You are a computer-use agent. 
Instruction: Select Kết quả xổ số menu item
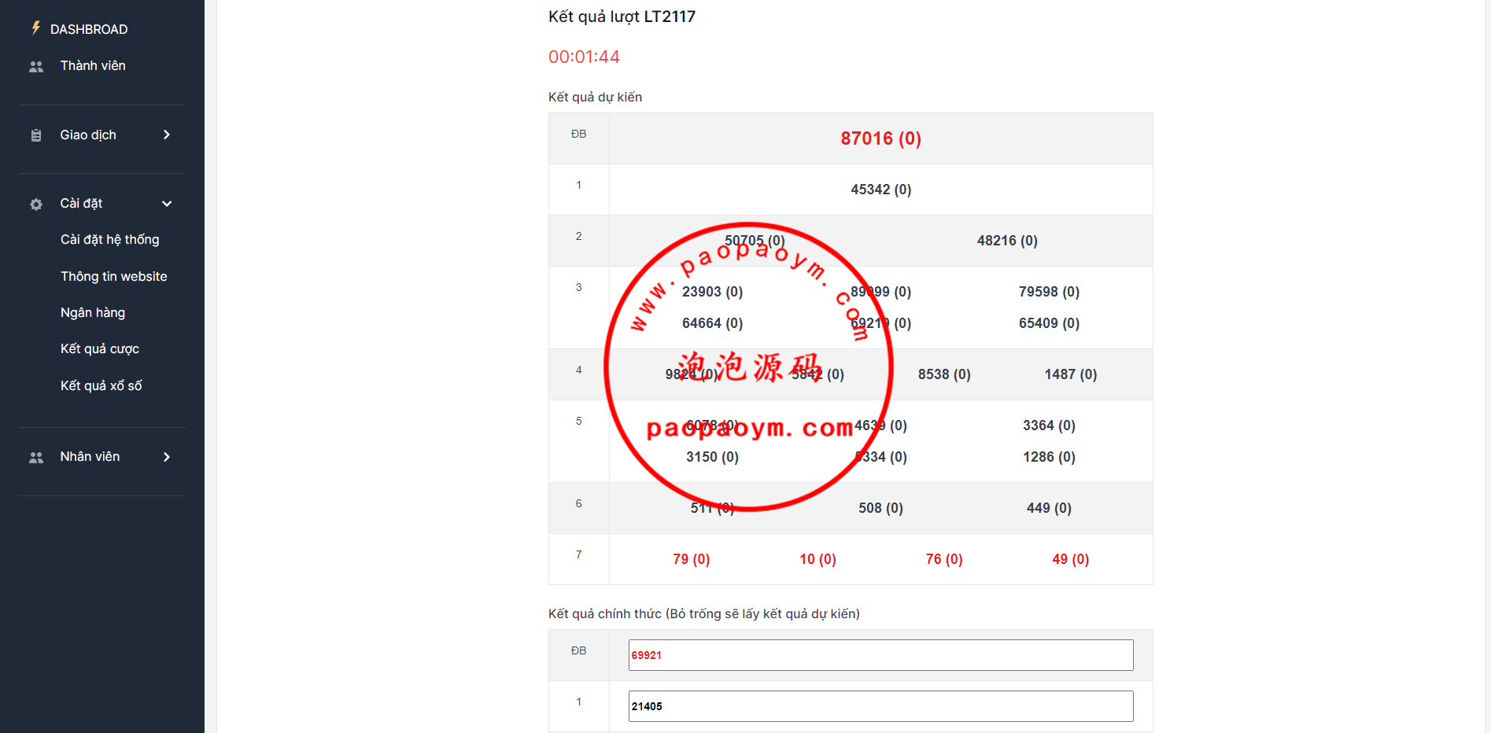pyautogui.click(x=101, y=385)
